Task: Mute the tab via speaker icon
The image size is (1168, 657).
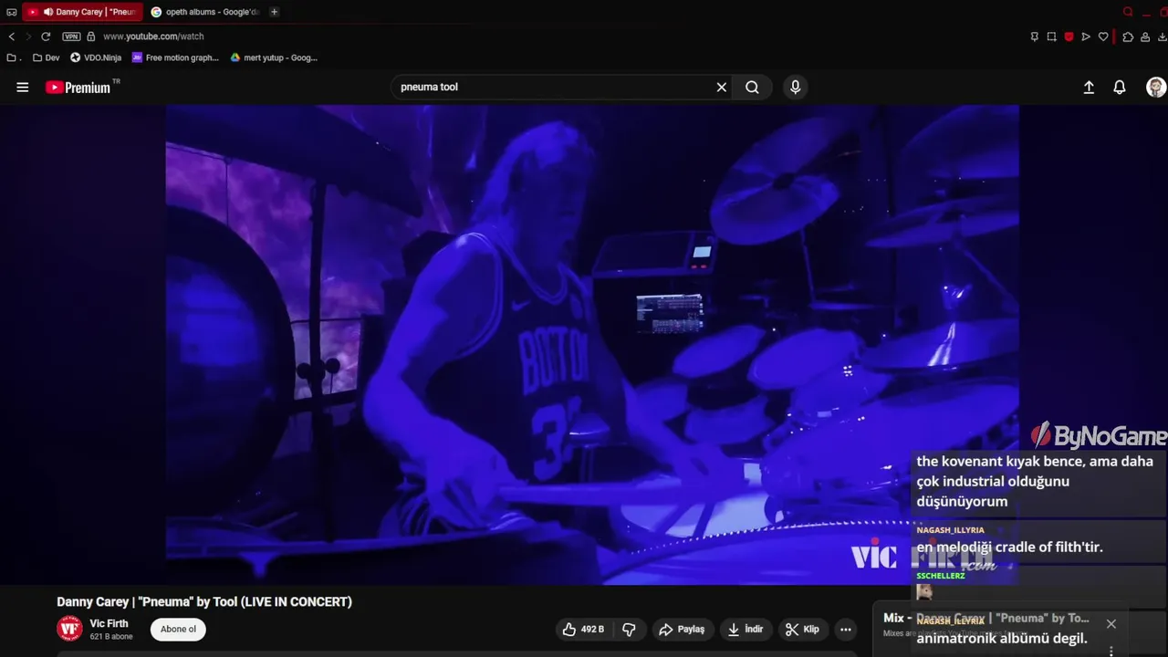Action: (x=47, y=12)
